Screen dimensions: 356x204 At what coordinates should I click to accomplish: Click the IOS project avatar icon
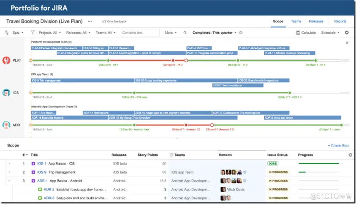pos(6,92)
